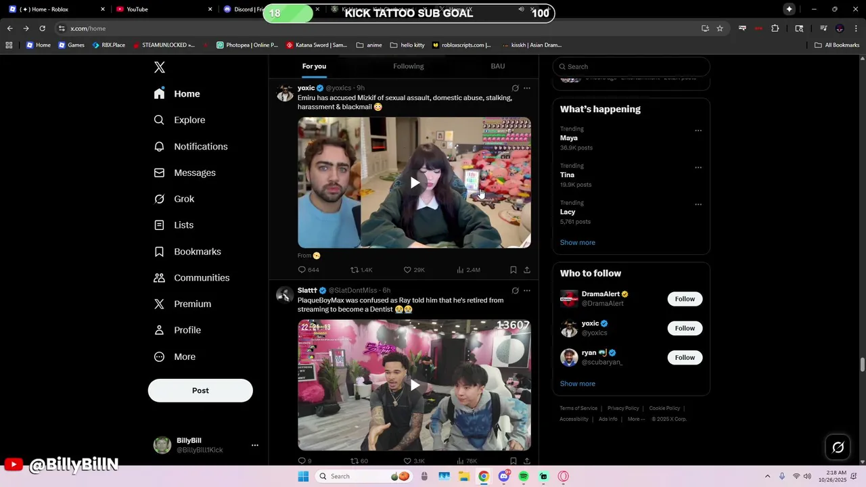Open the More sidebar item
This screenshot has height=487, width=866.
(x=175, y=356)
